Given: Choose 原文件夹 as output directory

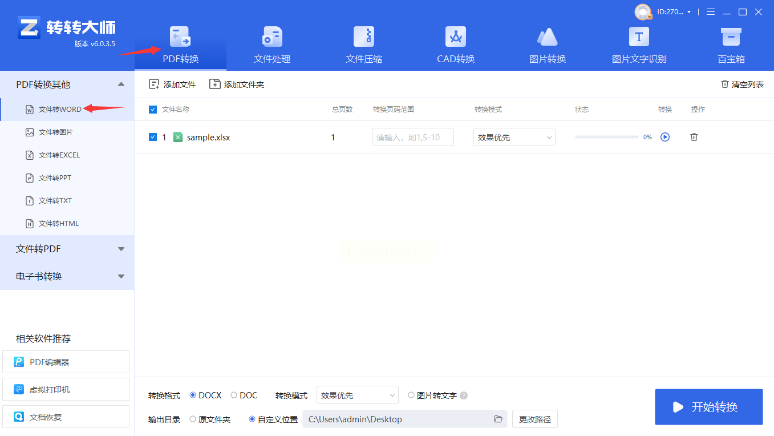Looking at the screenshot, I should [x=193, y=419].
